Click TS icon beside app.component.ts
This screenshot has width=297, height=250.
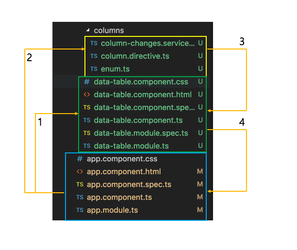(80, 197)
